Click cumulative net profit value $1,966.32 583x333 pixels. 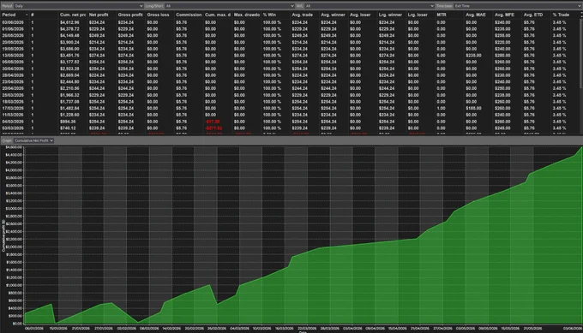(x=69, y=95)
